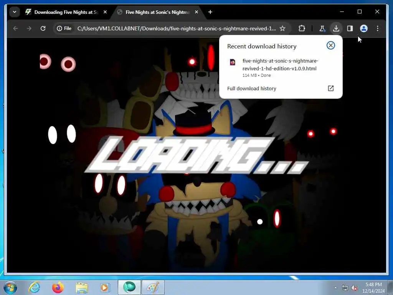Click the downloaded file's icon
The image size is (393, 295).
233,62
